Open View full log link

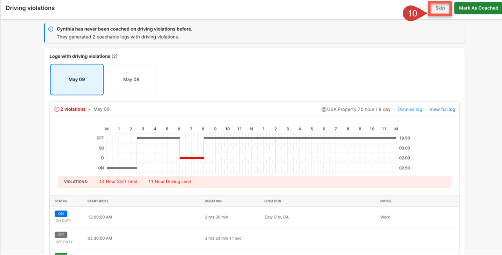click(442, 110)
